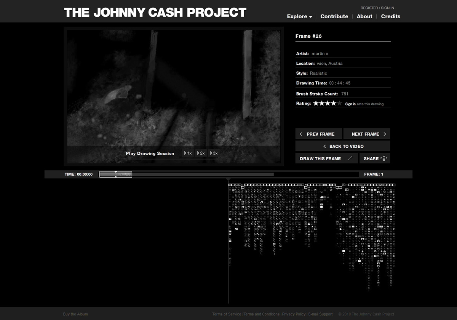457x320 pixels.
Task: Go to the previous frame
Action: [x=318, y=134]
